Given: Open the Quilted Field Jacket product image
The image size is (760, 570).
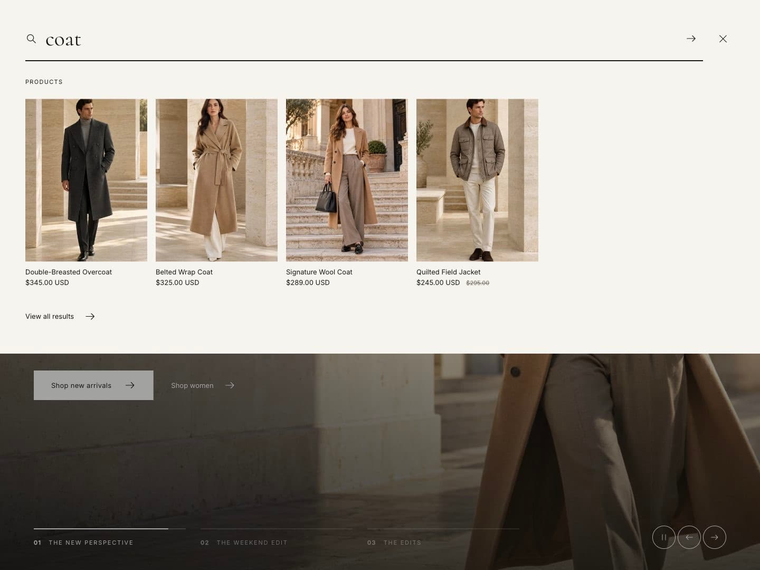Looking at the screenshot, I should coord(477,180).
